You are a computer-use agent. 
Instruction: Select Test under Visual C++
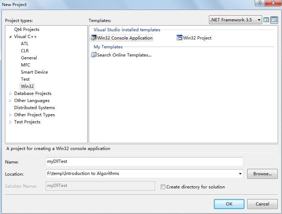pos(25,79)
